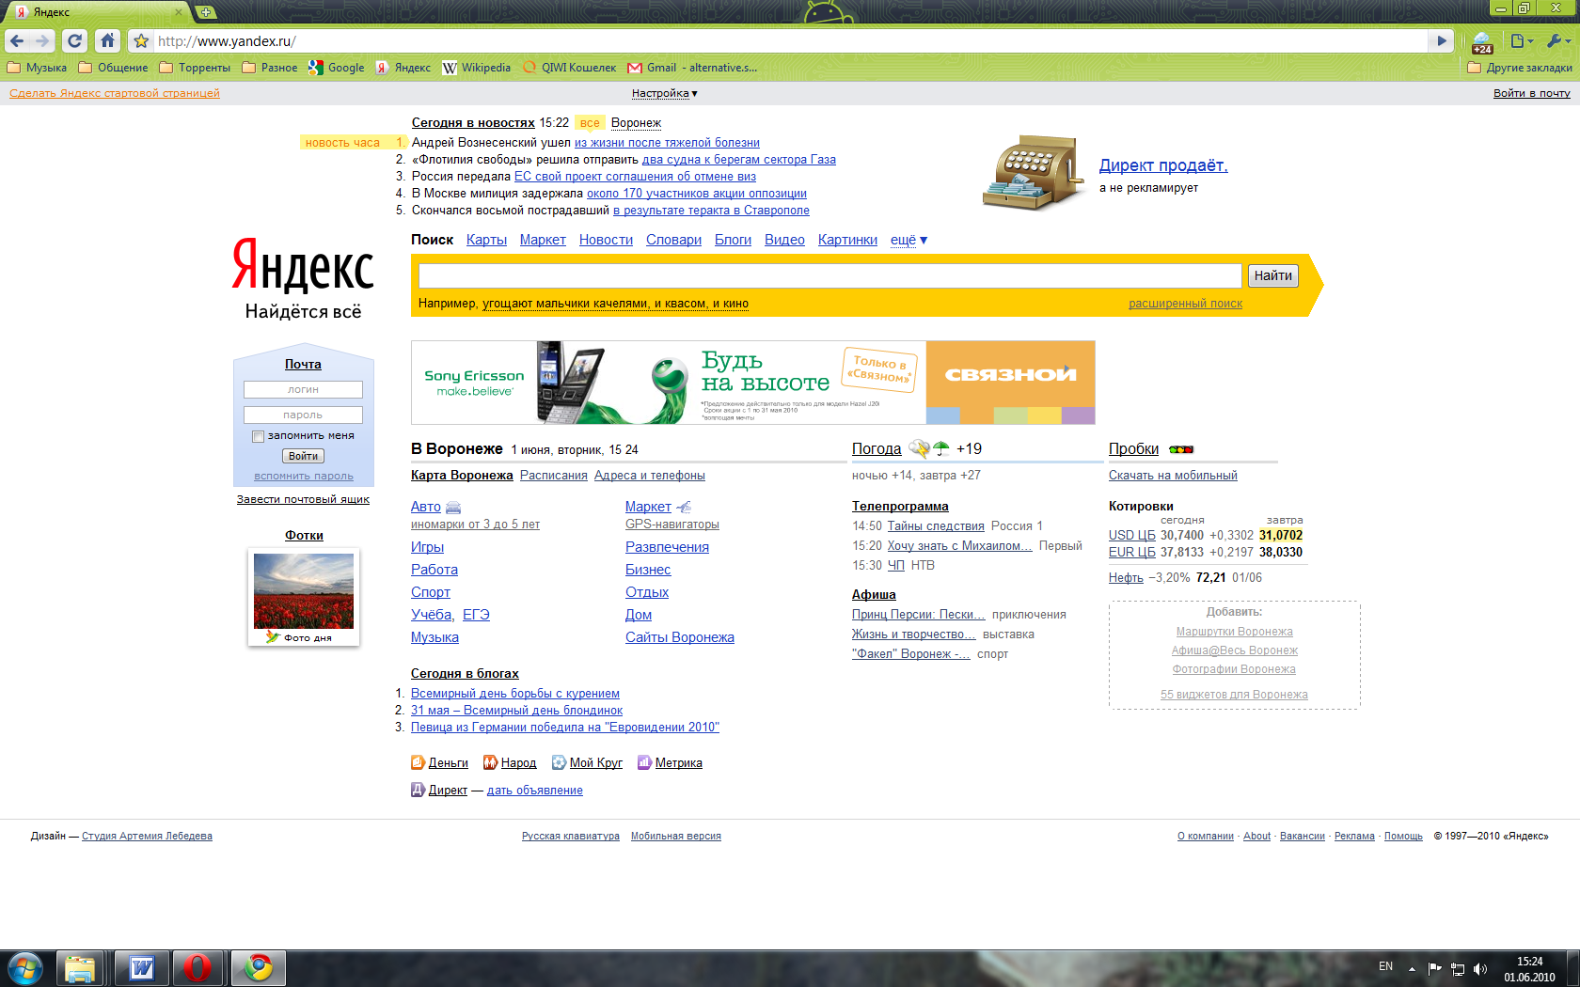
Task: Click the Go arrow in the address bar
Action: (1441, 41)
